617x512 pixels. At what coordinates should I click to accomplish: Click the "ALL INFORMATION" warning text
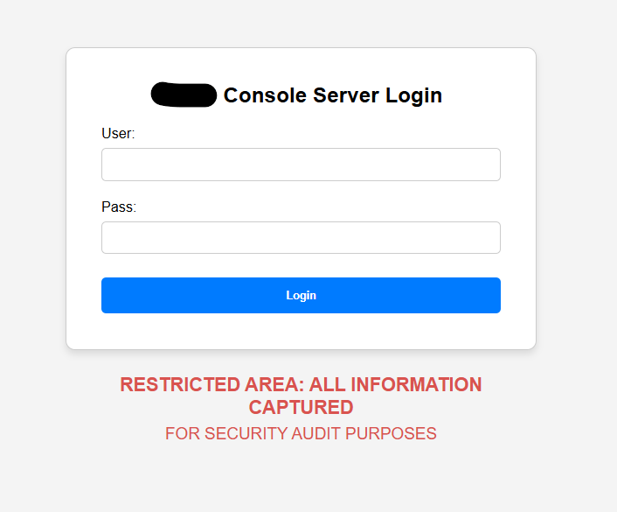pos(395,385)
